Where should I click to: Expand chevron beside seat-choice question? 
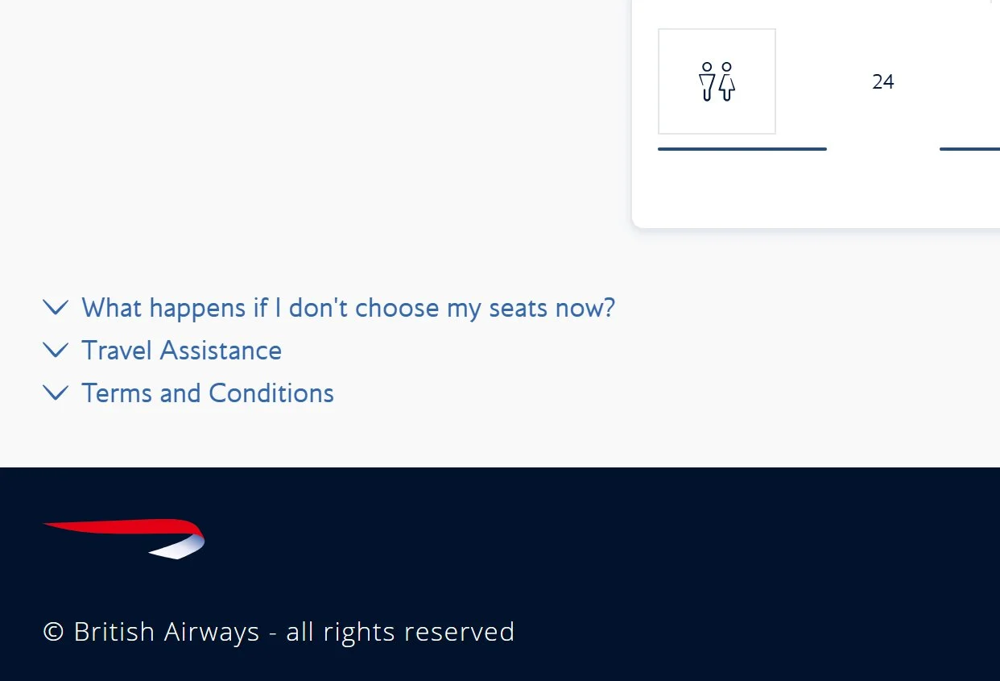55,307
